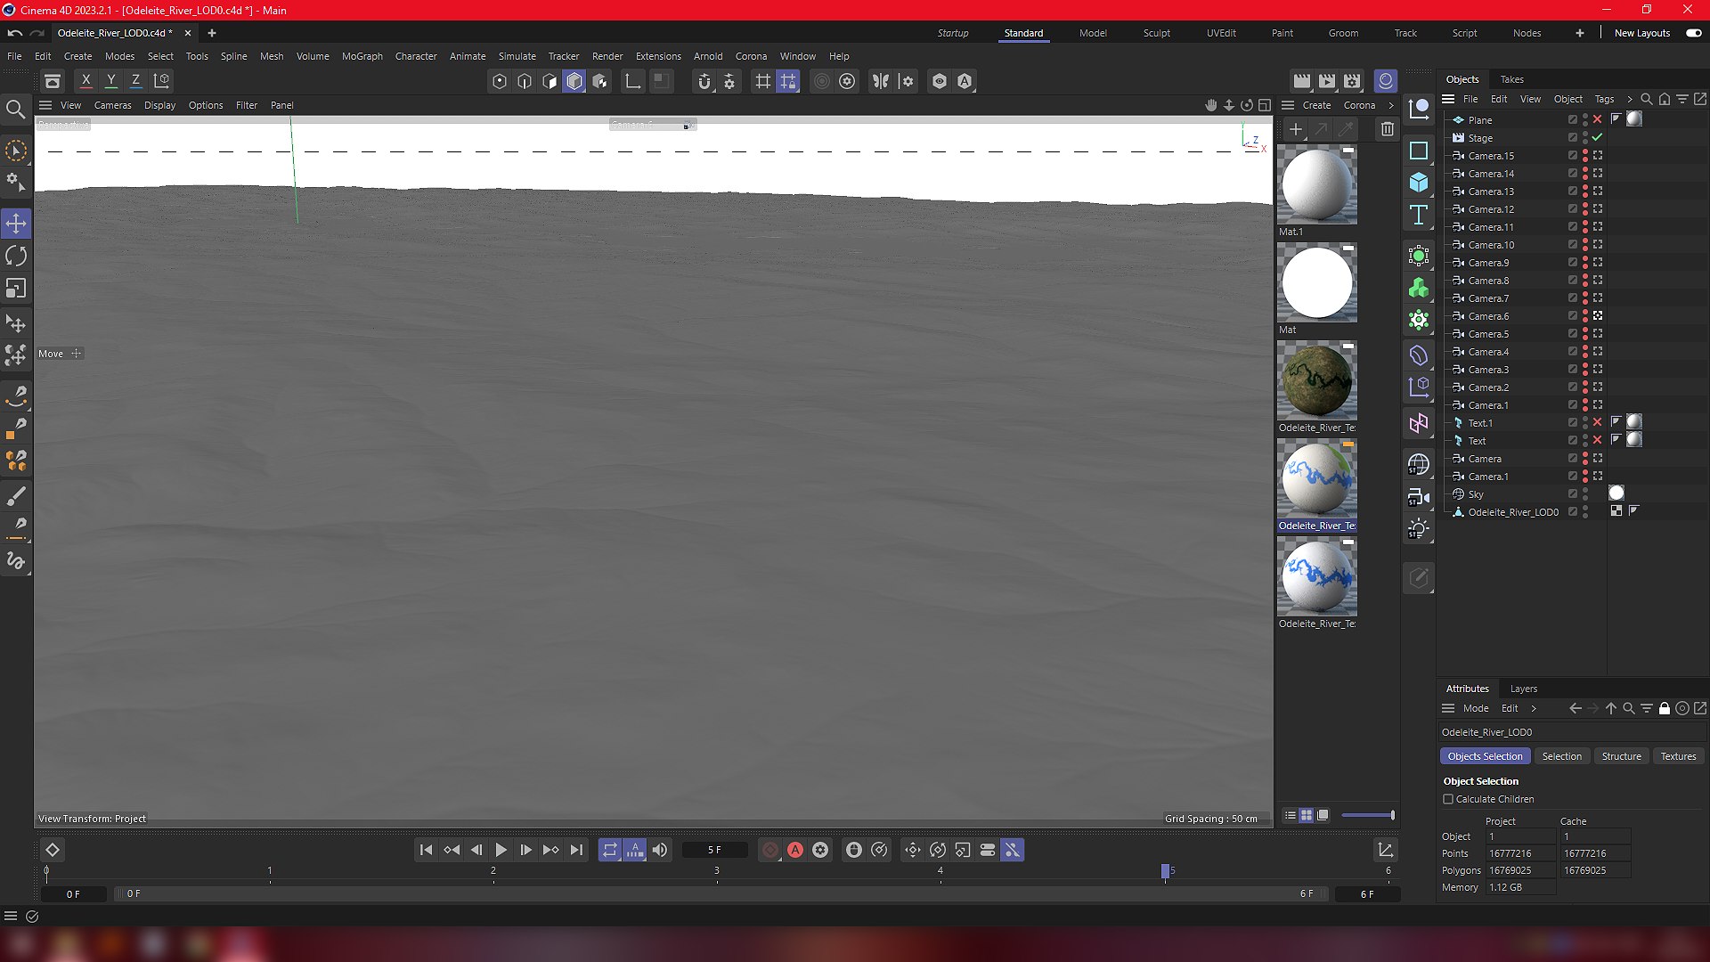
Task: Toggle the Y axis lock
Action: (x=111, y=81)
